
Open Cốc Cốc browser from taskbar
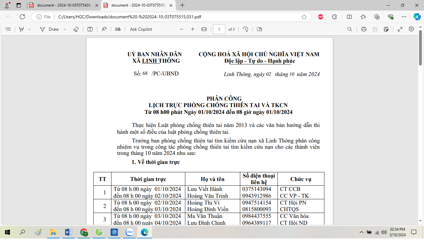click(x=99, y=232)
